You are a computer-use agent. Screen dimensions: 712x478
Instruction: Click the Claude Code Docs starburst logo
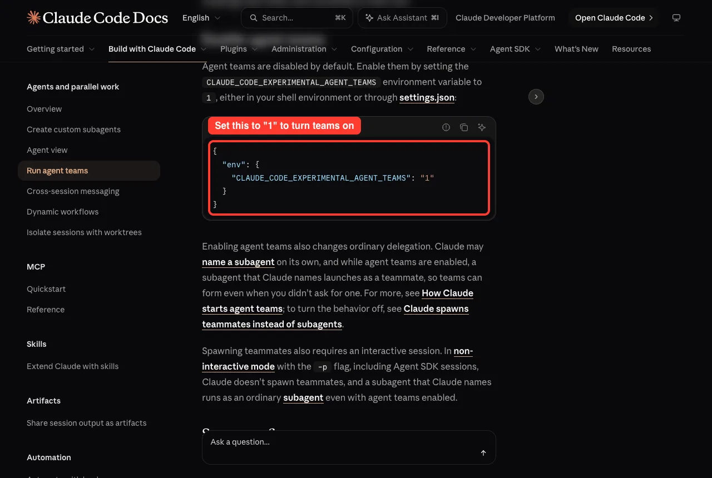33,18
